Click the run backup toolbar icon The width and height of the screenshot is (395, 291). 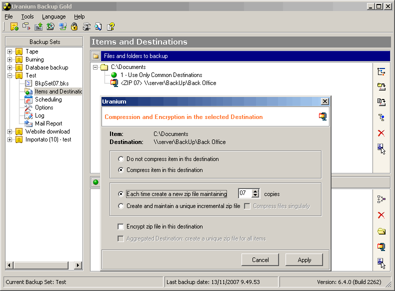pyautogui.click(x=26, y=26)
